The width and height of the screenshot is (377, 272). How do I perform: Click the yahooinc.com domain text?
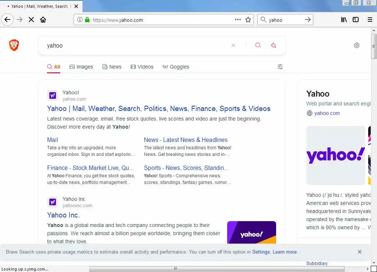tap(77, 206)
